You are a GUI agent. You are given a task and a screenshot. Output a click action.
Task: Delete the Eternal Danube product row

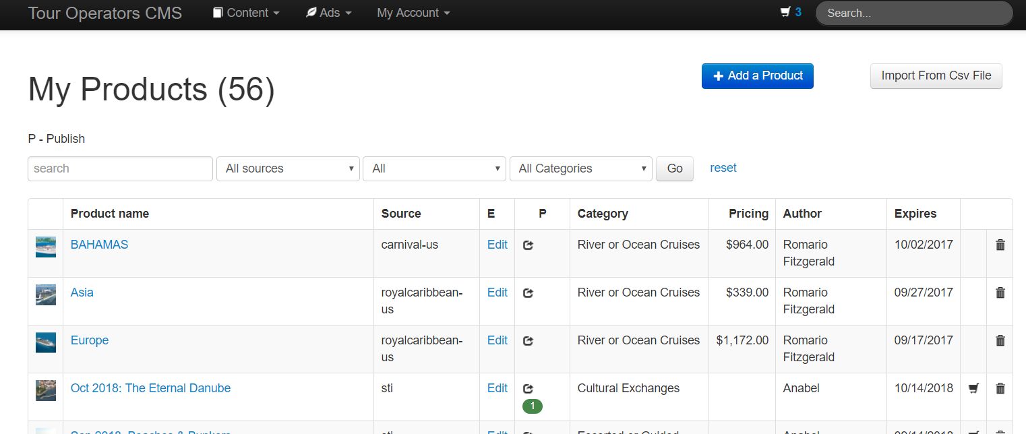(1000, 389)
